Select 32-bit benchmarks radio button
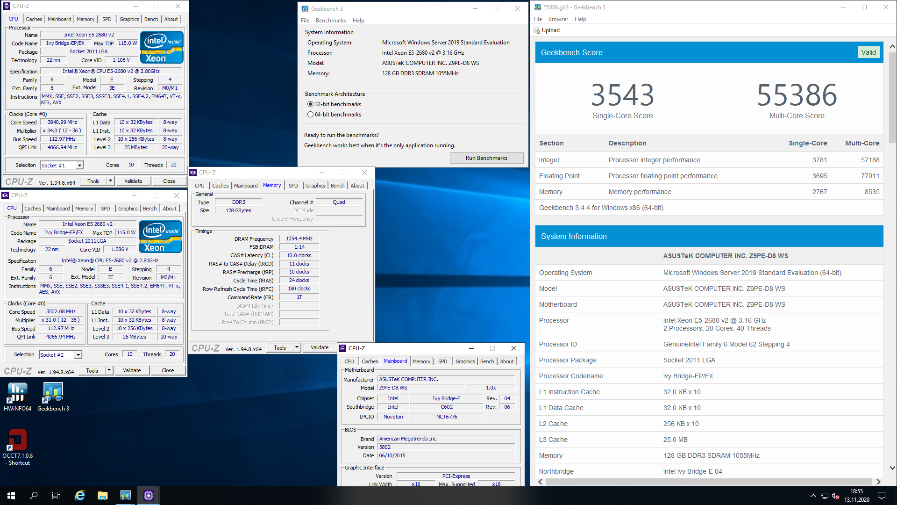The width and height of the screenshot is (897, 505). point(310,104)
